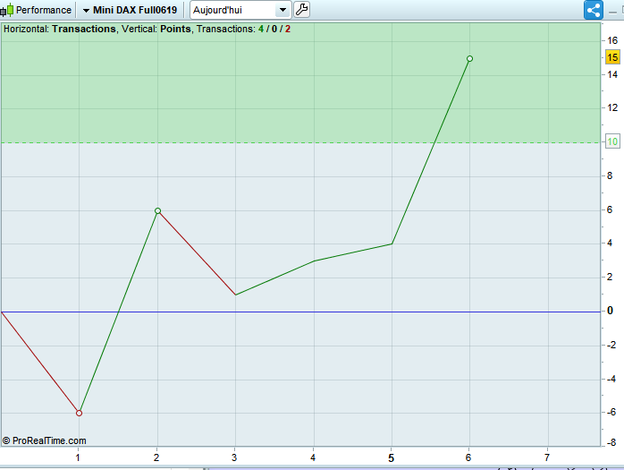
Task: Click x-axis label 4
Action: [x=313, y=457]
